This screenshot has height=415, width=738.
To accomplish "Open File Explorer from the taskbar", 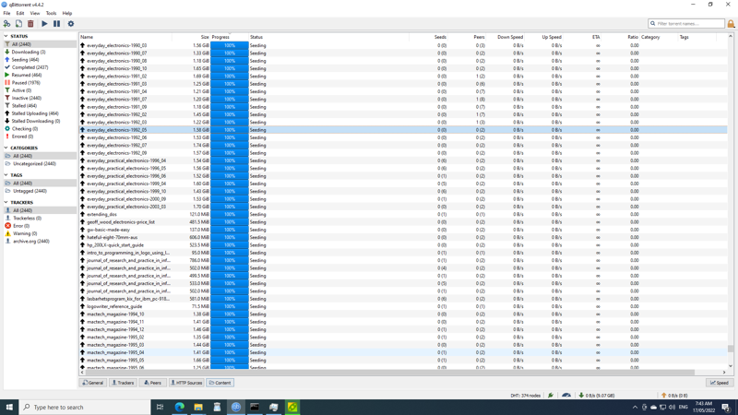I will point(198,407).
